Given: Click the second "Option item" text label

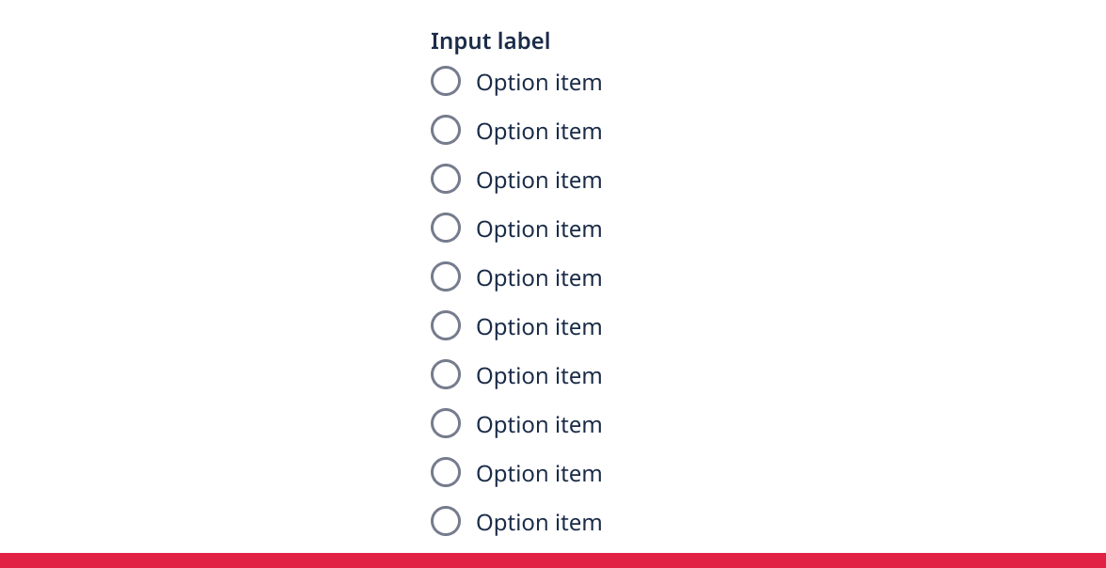Looking at the screenshot, I should coord(539,132).
